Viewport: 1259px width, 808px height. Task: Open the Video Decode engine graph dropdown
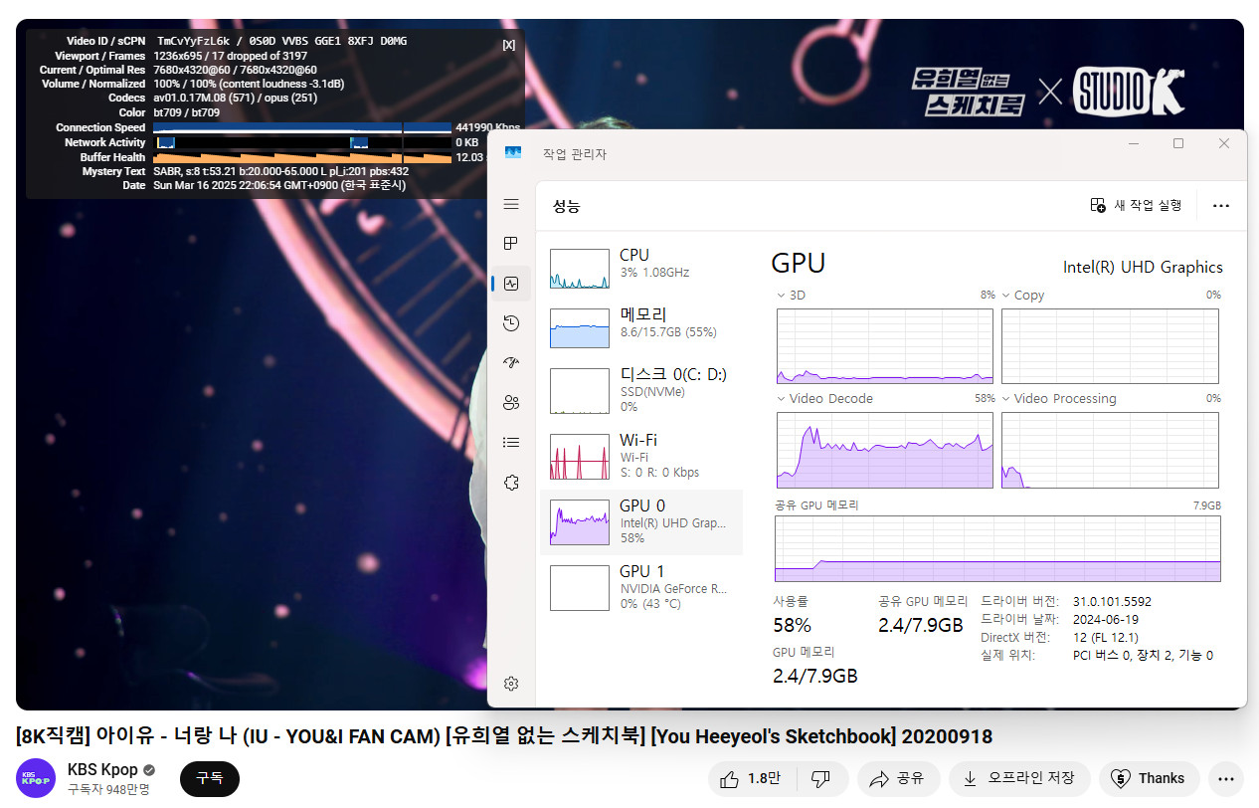point(781,399)
